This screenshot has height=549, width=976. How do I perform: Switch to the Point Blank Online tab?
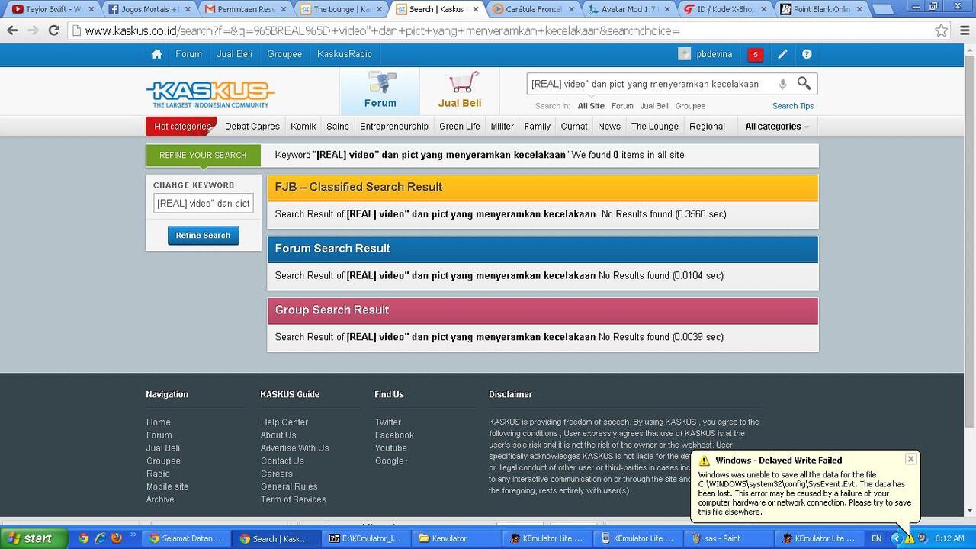coord(821,9)
